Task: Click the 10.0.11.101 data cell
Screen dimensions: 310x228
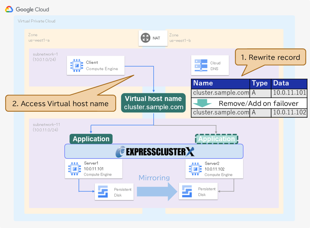Action: pos(290,93)
